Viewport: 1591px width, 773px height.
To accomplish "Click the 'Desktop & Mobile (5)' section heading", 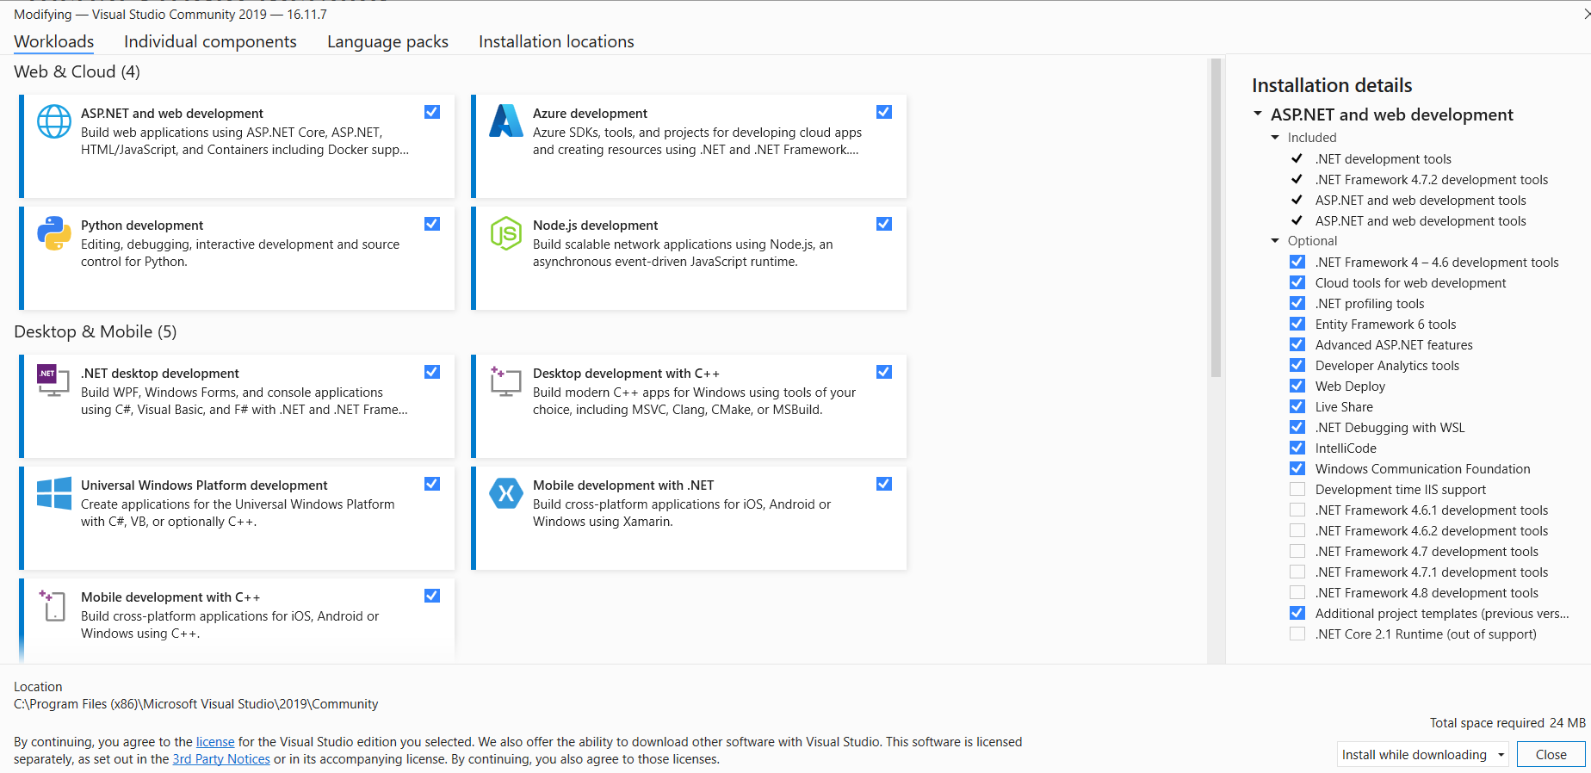I will [x=96, y=331].
